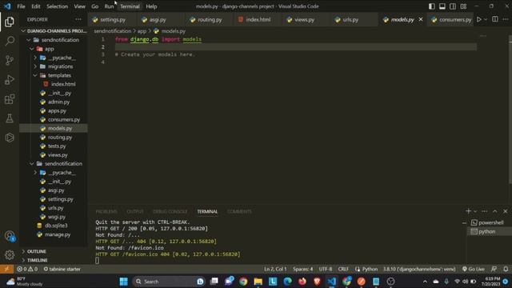Open the Windows Start button

point(124,282)
